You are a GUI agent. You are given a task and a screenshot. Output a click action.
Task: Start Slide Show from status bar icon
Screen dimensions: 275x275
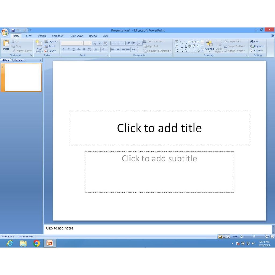tap(228, 236)
